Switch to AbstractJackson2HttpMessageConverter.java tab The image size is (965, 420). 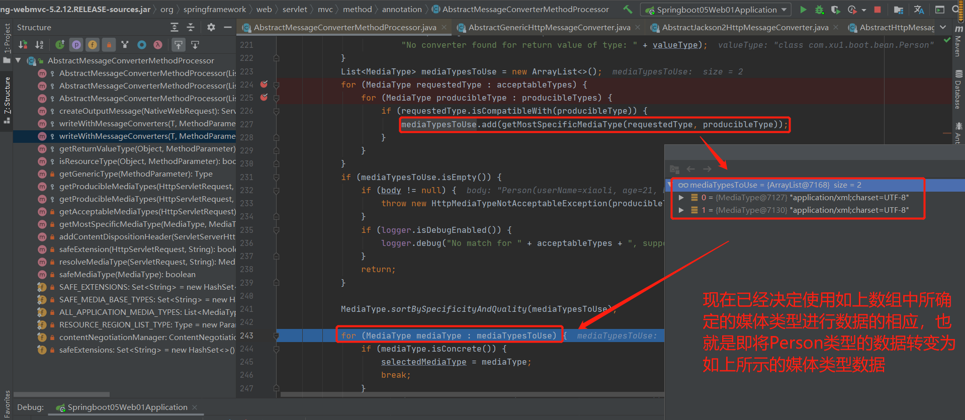745,27
